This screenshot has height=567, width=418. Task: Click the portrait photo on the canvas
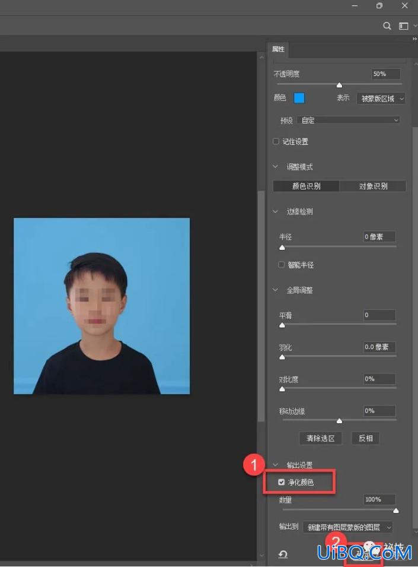click(x=101, y=306)
